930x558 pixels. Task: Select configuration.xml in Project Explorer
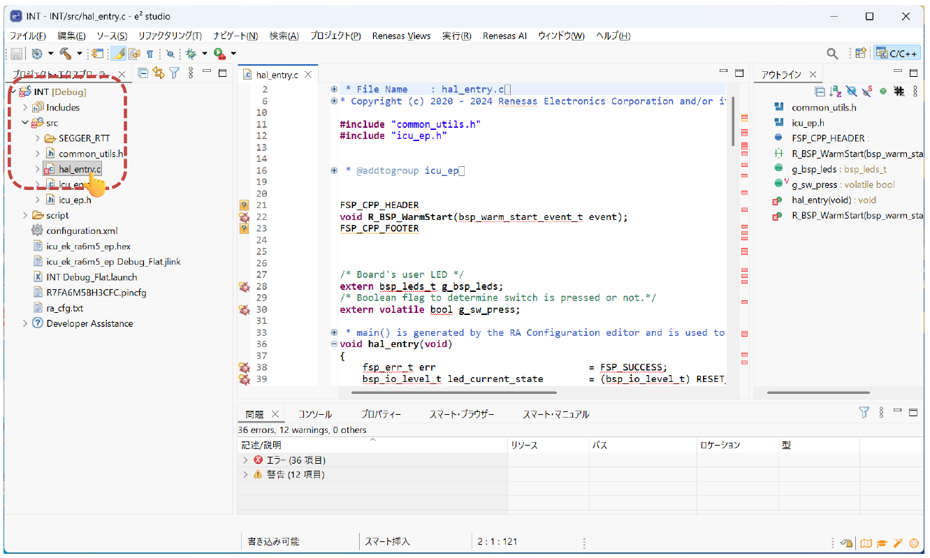coord(82,230)
